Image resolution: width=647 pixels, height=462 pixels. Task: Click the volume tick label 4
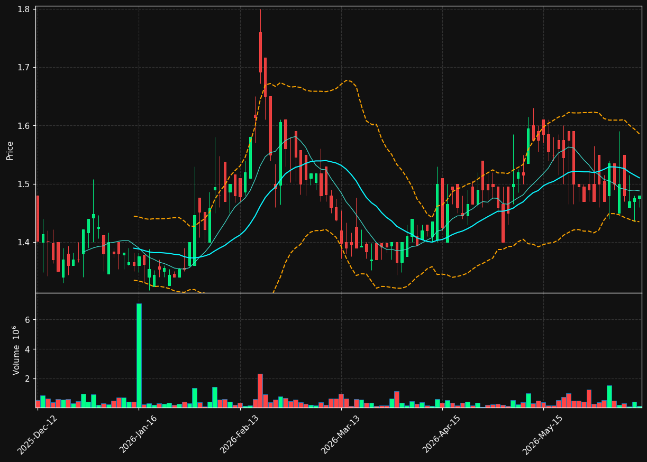click(x=28, y=349)
